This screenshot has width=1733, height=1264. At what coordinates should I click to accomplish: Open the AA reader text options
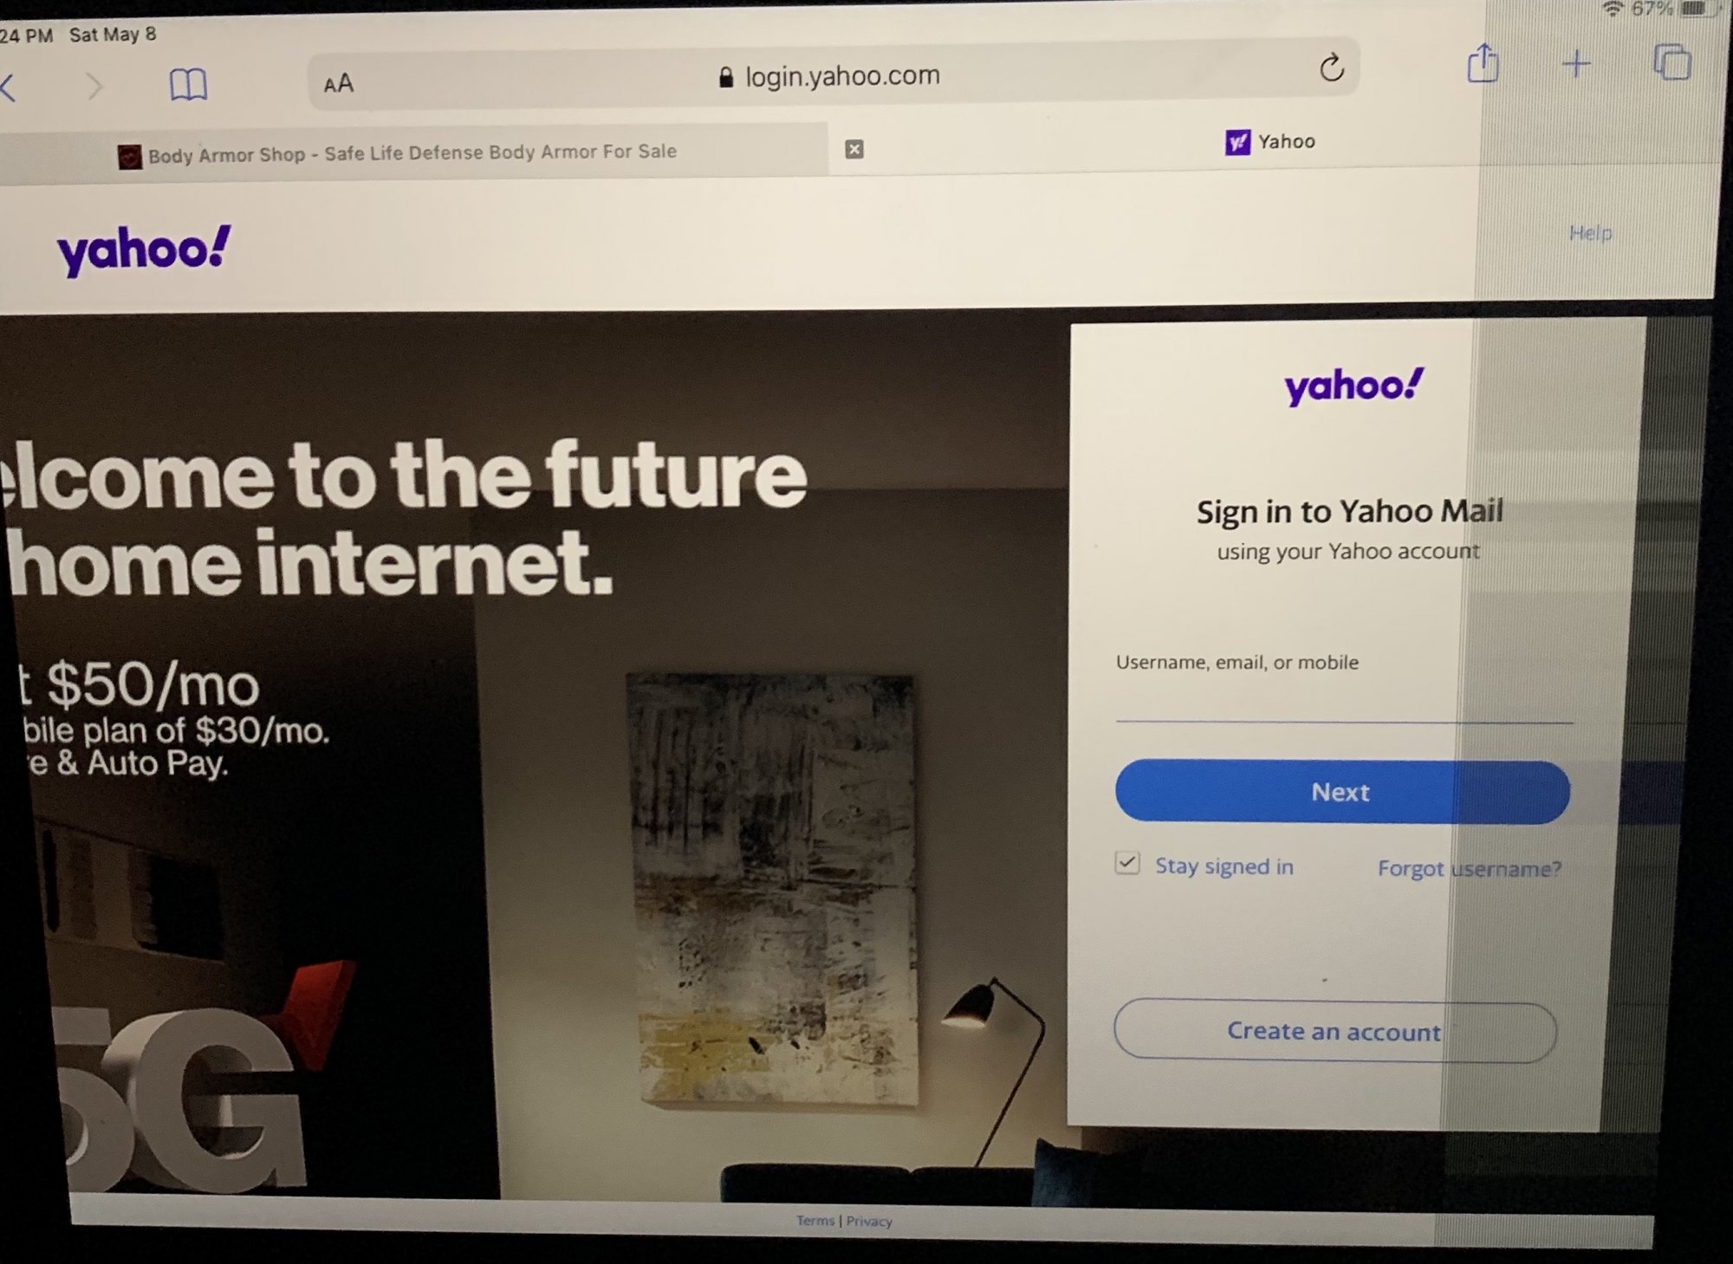(x=339, y=84)
